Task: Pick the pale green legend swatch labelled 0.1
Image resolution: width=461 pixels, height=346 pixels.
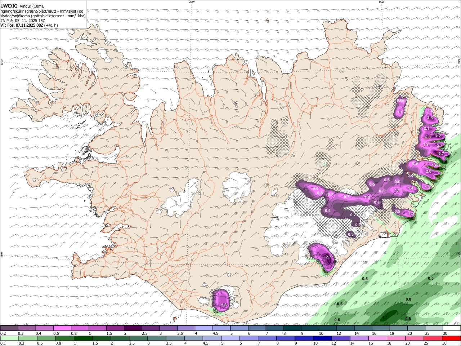Action: tap(9, 338)
